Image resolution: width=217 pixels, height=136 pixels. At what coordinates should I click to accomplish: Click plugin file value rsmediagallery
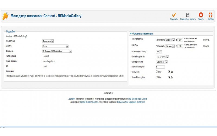pos(49,61)
